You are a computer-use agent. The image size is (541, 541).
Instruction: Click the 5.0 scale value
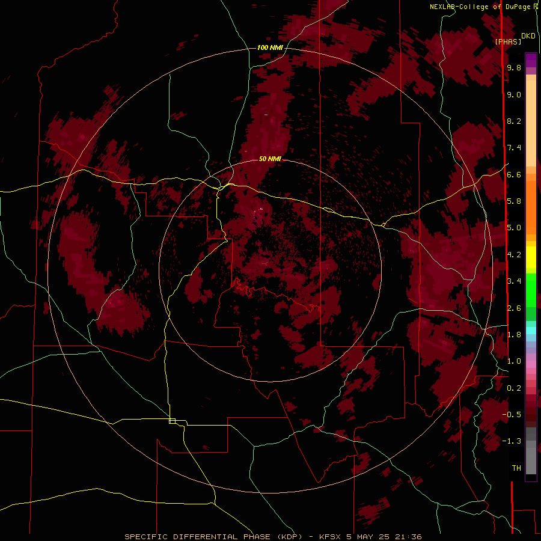coord(514,228)
